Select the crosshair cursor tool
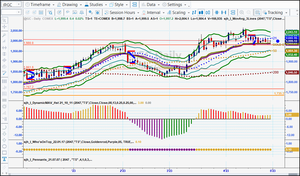The width and height of the screenshot is (300, 176). tap(4, 27)
